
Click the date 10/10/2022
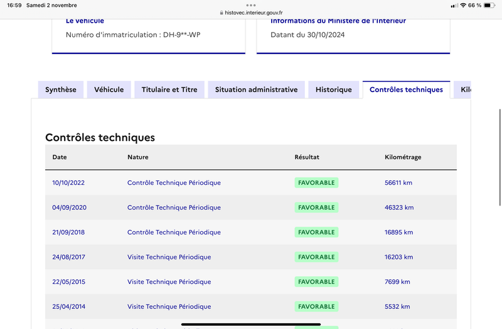68,182
